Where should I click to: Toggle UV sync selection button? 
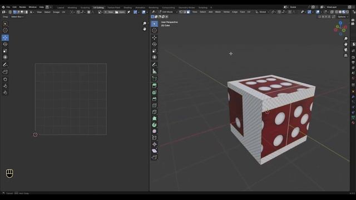click(10, 12)
